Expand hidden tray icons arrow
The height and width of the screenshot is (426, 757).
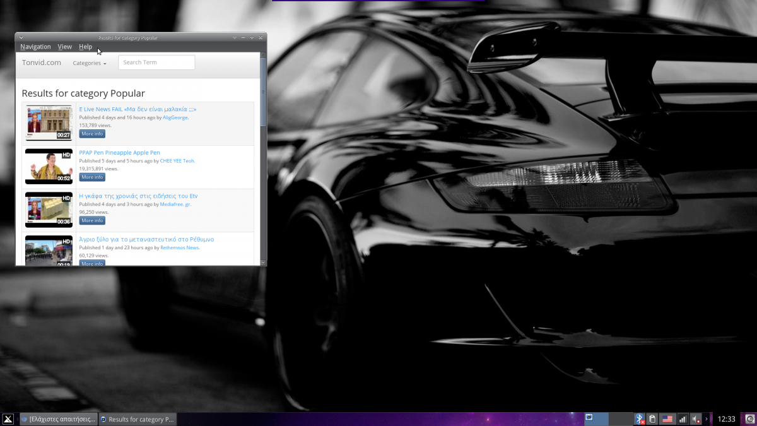[x=707, y=419]
